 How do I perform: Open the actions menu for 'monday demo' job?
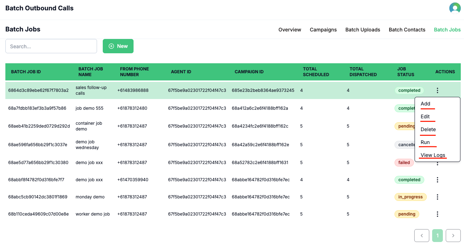(x=437, y=197)
